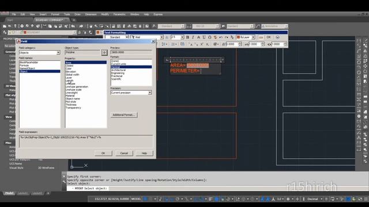Screen dimensions: 369x207
Task: Open the File menu
Action: [x=14, y=14]
